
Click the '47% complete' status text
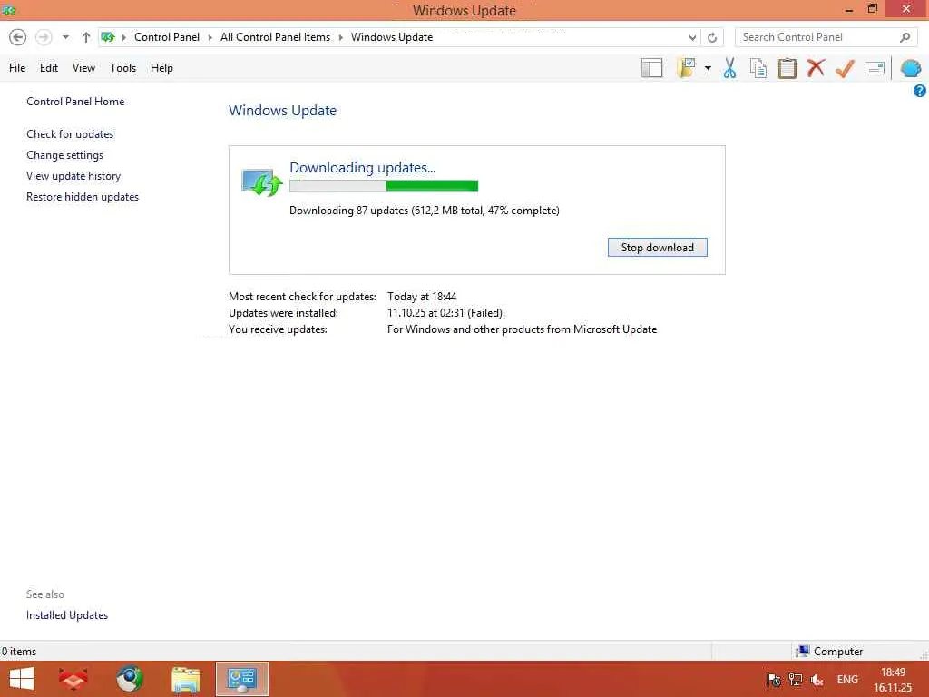523,211
